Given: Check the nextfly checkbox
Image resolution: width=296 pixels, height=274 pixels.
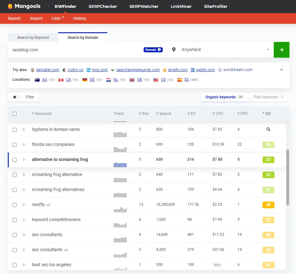Looking at the screenshot, I should (x=14, y=205).
